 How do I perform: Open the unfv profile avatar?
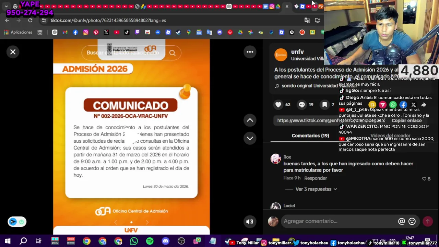281,55
